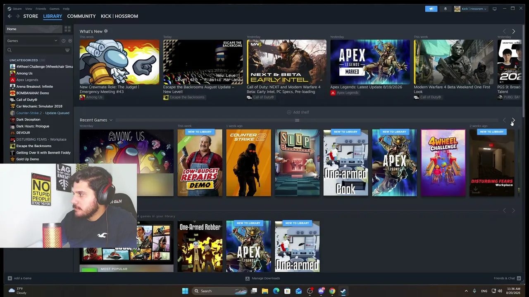Go forward with the navigation forward arrow
529x297 pixels.
(x=18, y=16)
